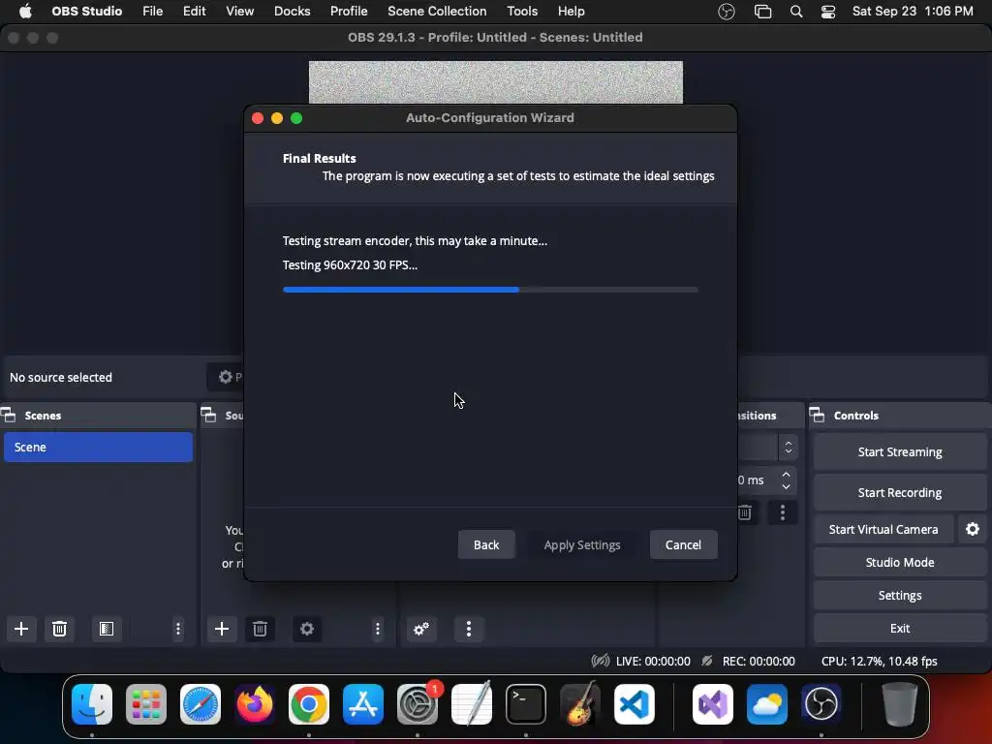Open Trash from the dock
Screen dimensions: 992x744
[x=900, y=703]
